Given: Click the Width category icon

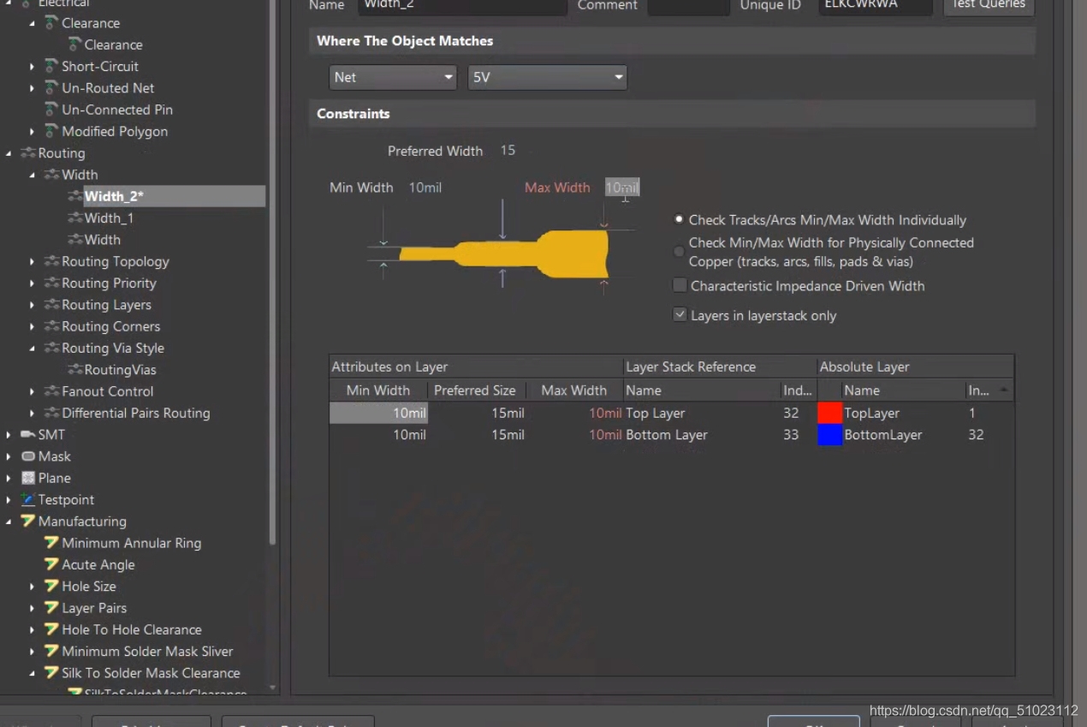Looking at the screenshot, I should (51, 175).
